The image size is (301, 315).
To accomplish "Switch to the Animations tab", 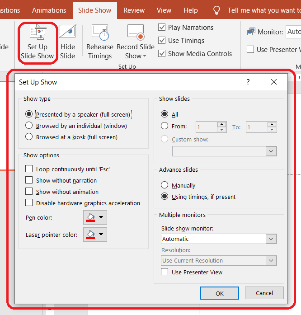I will click(x=49, y=10).
